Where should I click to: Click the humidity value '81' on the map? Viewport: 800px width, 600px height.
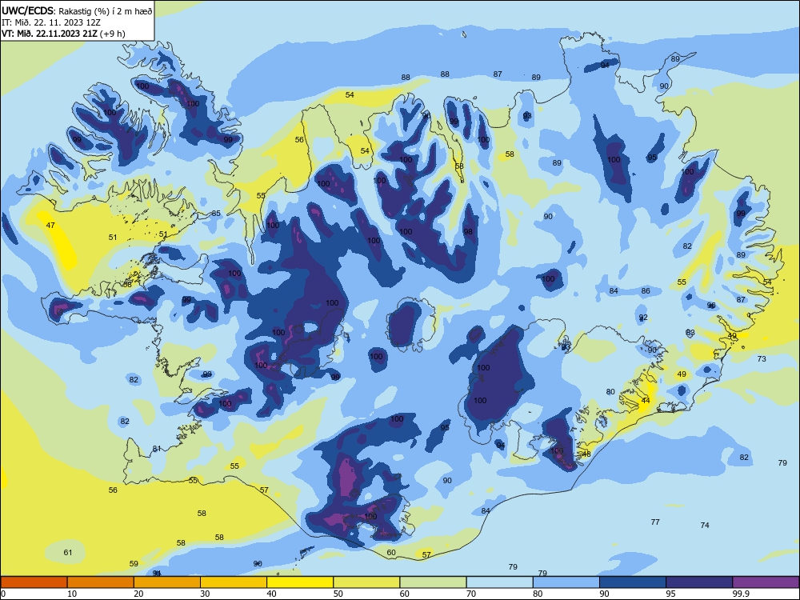pyautogui.click(x=157, y=449)
